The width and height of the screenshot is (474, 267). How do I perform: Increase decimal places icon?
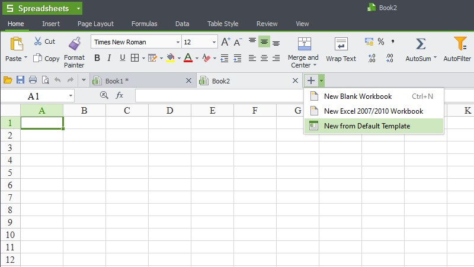(372, 58)
